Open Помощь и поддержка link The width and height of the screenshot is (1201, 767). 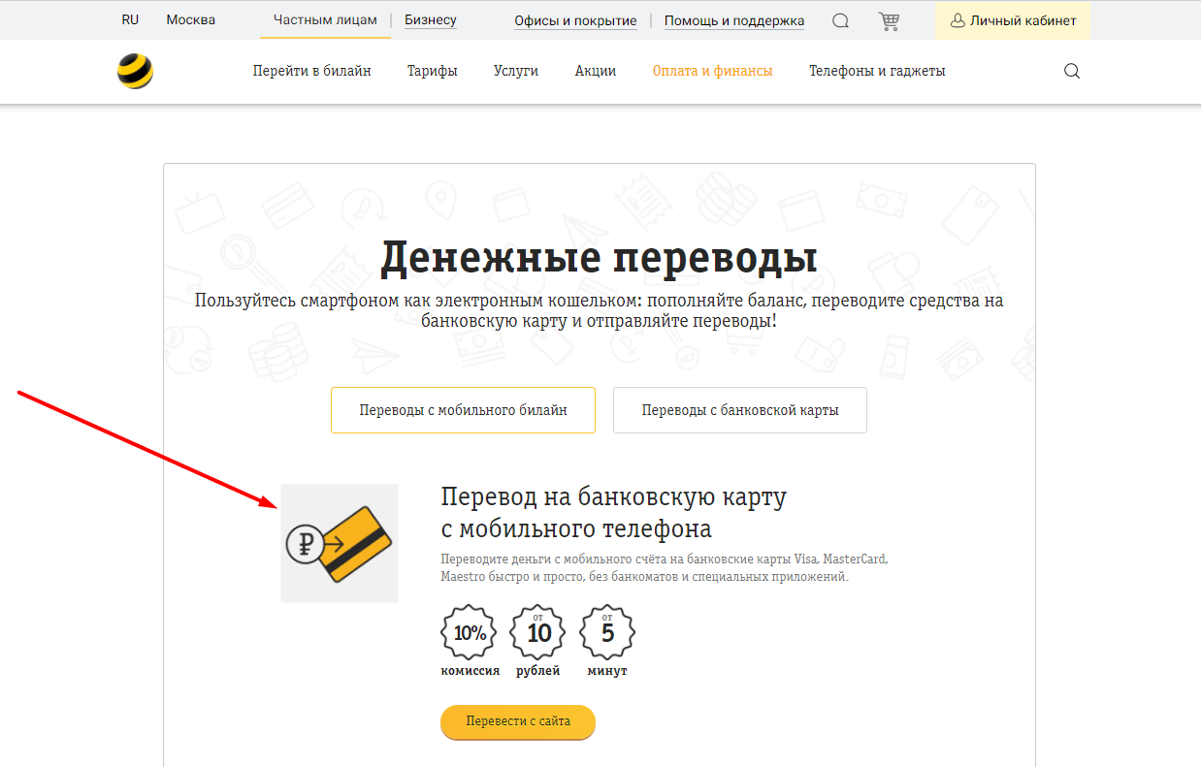click(x=734, y=20)
